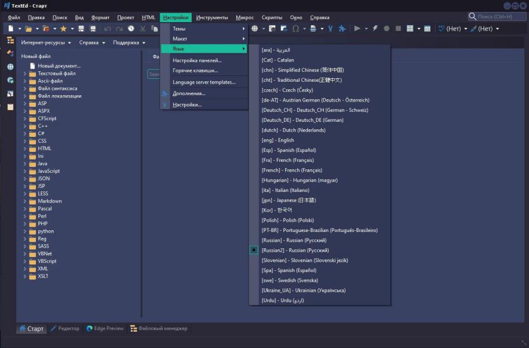The image size is (529, 348).
Task: Click the Поиск (Ctrl+H) search field
Action: point(497,16)
